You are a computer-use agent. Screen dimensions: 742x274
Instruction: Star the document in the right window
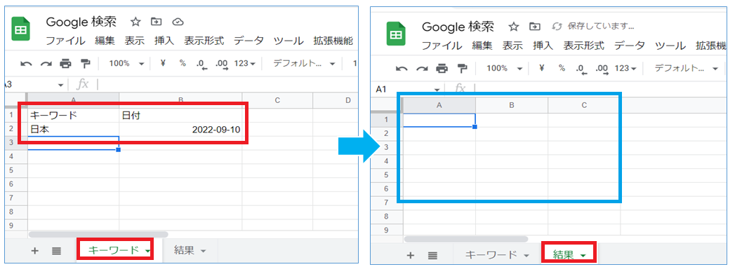pyautogui.click(x=513, y=26)
